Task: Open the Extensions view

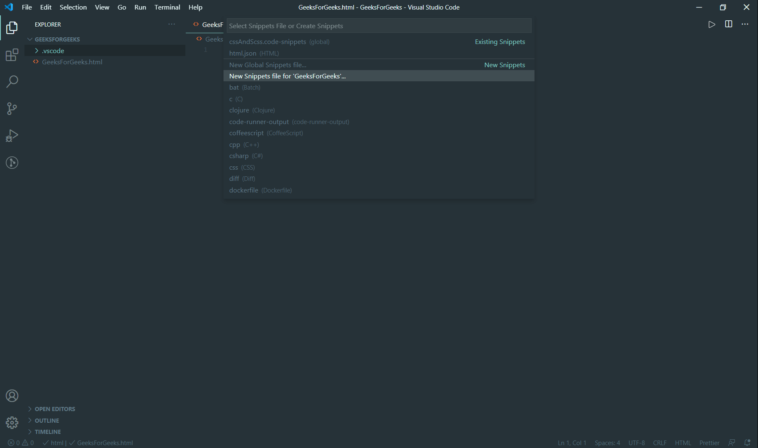Action: point(12,55)
